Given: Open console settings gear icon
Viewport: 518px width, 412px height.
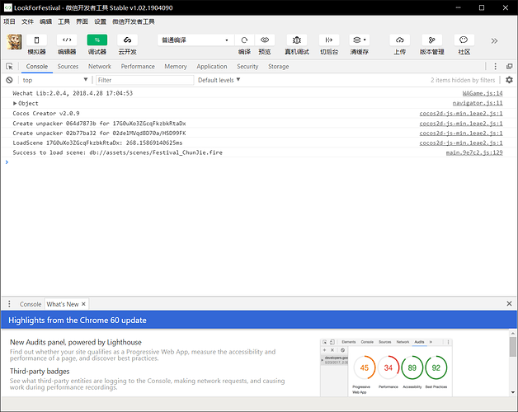Looking at the screenshot, I should (x=510, y=80).
